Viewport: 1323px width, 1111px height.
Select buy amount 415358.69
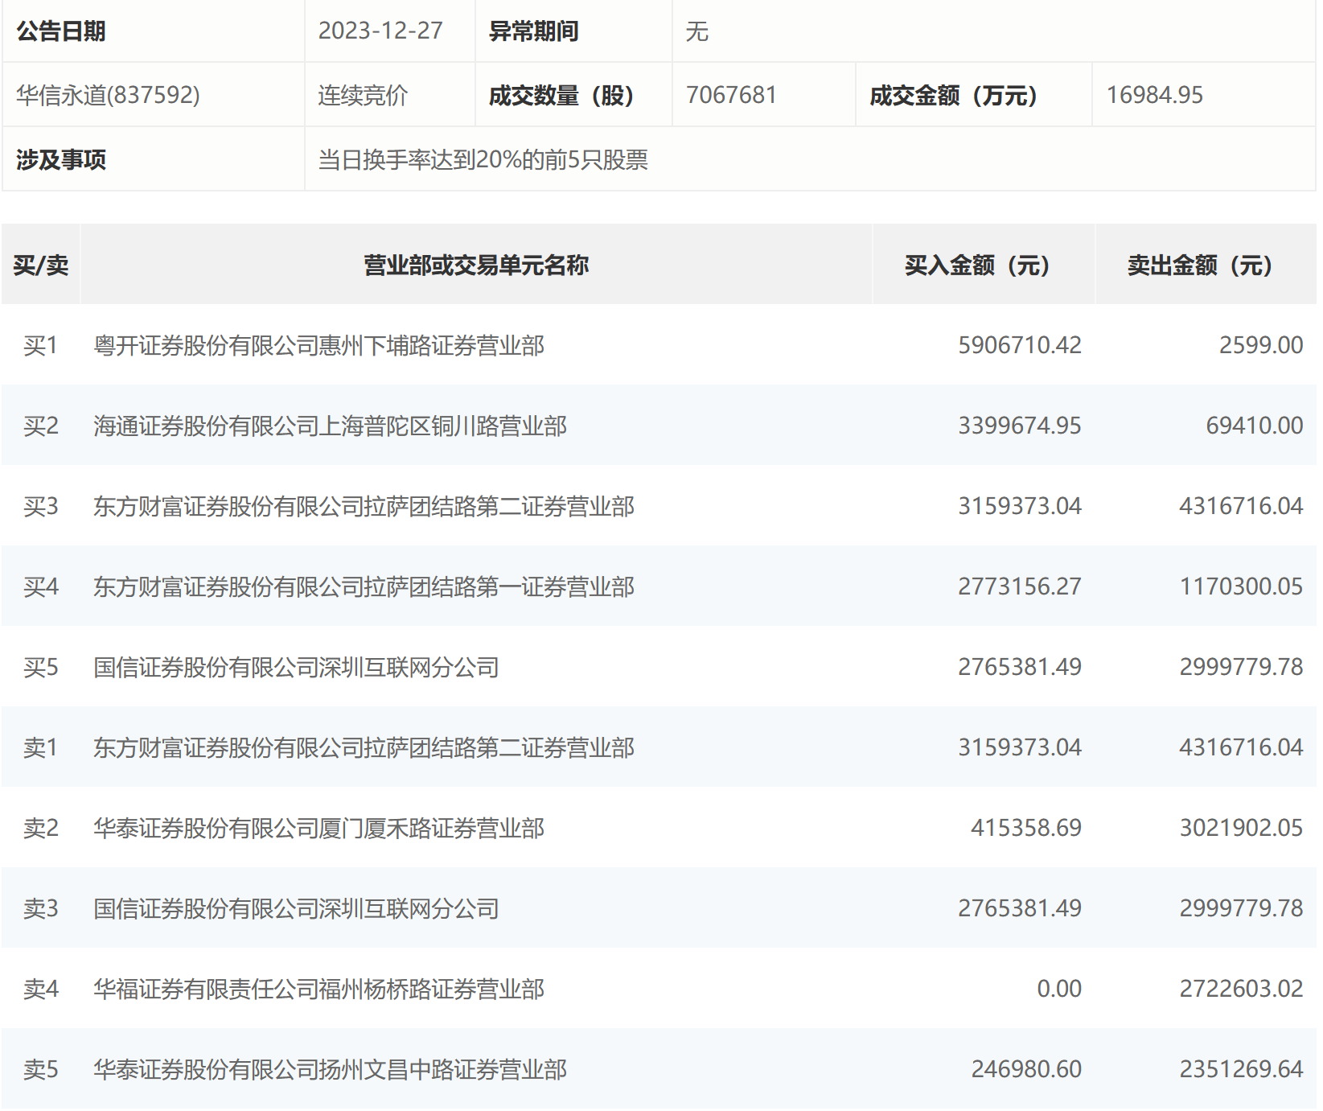click(x=1026, y=828)
